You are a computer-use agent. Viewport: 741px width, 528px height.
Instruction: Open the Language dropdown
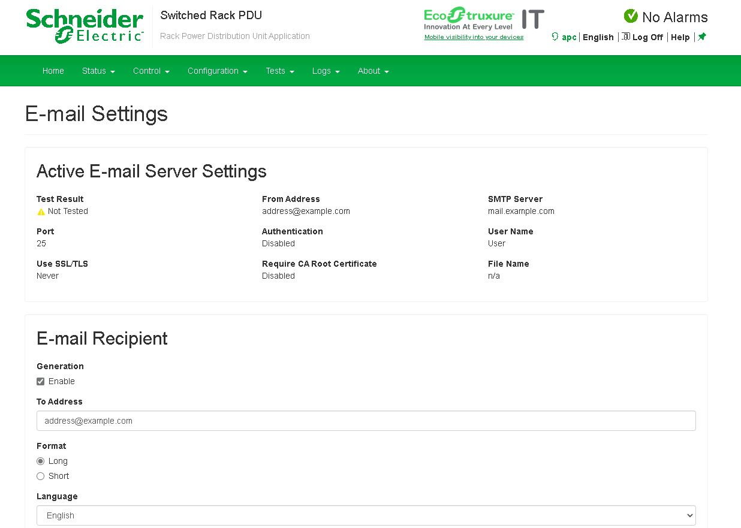366,515
